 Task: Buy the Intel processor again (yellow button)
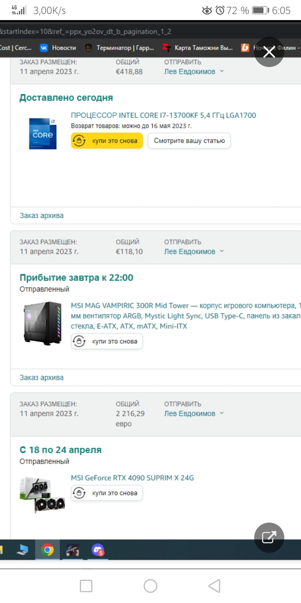[107, 140]
